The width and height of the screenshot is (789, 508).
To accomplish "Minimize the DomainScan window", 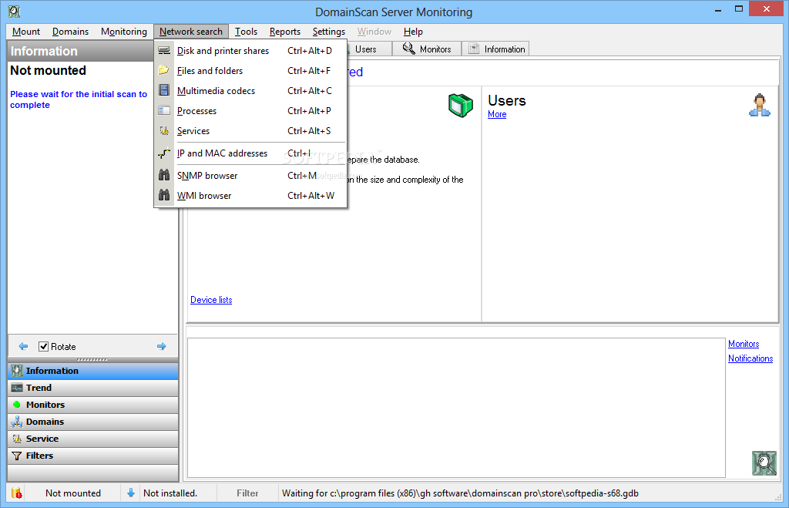I will point(718,9).
